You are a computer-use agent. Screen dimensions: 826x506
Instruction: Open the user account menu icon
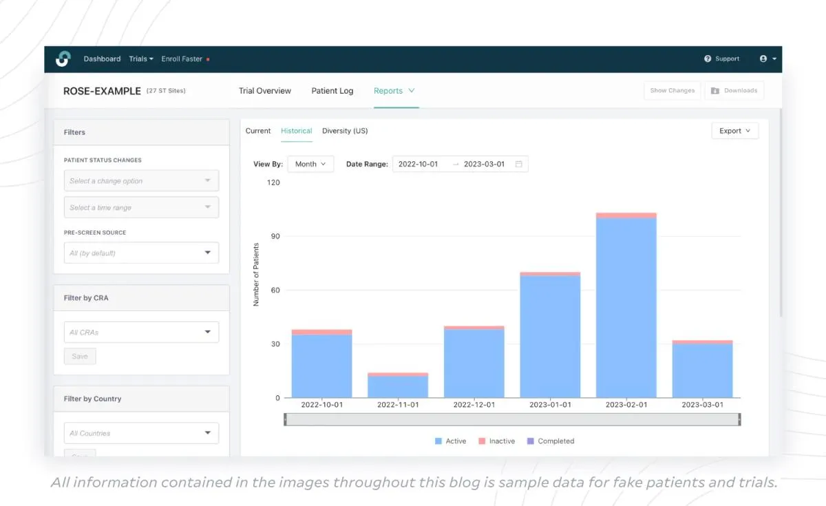tap(763, 59)
